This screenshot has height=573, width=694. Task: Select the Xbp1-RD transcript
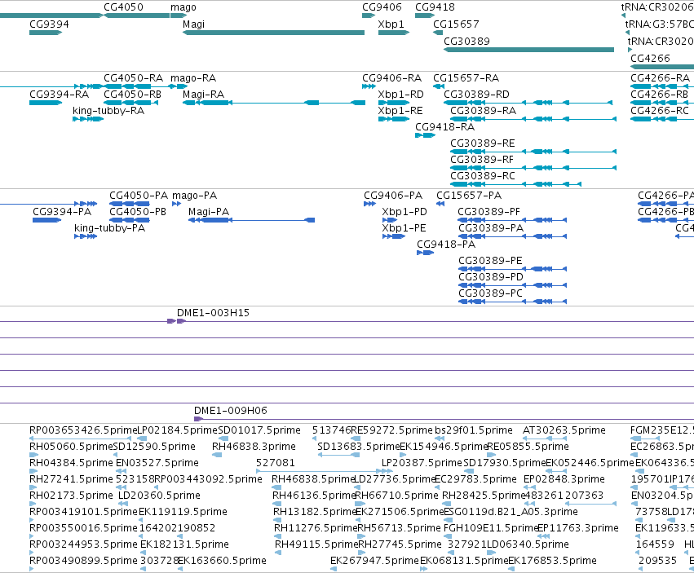[x=394, y=103]
